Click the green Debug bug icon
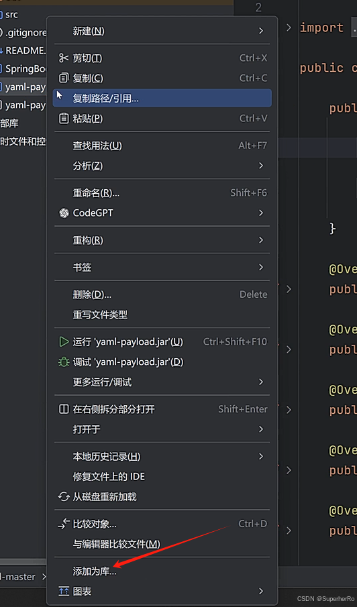Image resolution: width=357 pixels, height=607 pixels. [64, 362]
